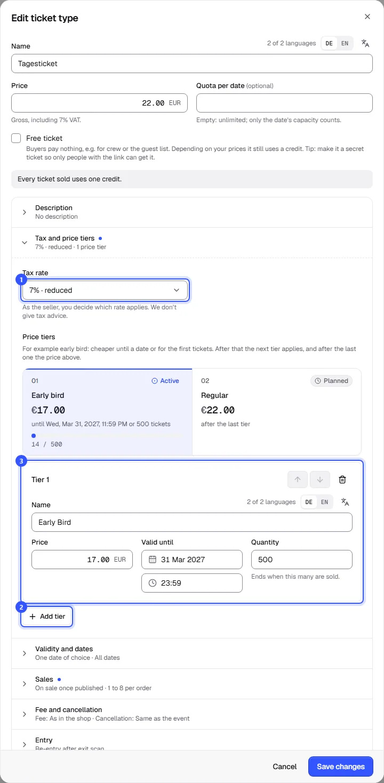Switch ticket name language to DE

click(329, 43)
